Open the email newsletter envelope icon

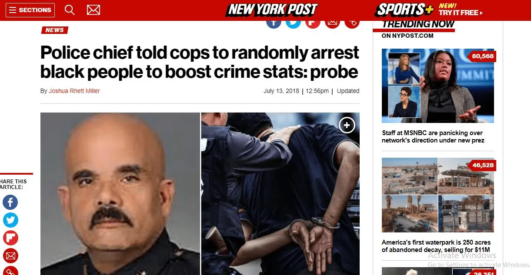pyautogui.click(x=94, y=10)
